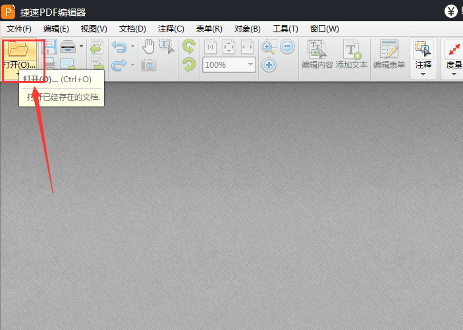
Task: Select the Hand tool
Action: tap(149, 47)
